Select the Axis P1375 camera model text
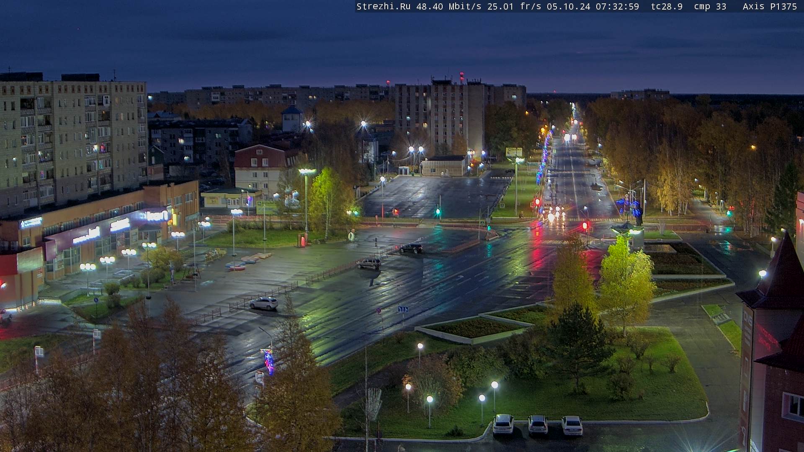The width and height of the screenshot is (804, 452). pos(770,6)
